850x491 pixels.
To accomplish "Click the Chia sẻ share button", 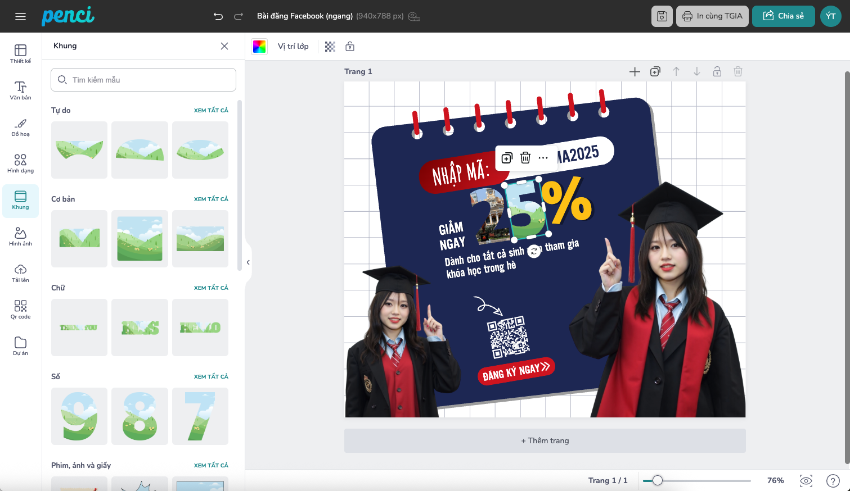I will (783, 16).
